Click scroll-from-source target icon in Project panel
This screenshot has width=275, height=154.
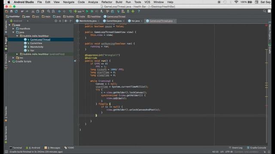coord(56,21)
